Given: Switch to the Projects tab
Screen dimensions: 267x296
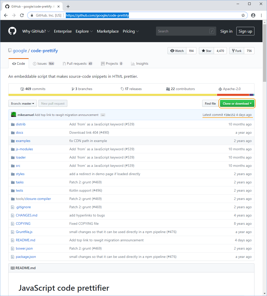Looking at the screenshot, I should click(x=112, y=64).
